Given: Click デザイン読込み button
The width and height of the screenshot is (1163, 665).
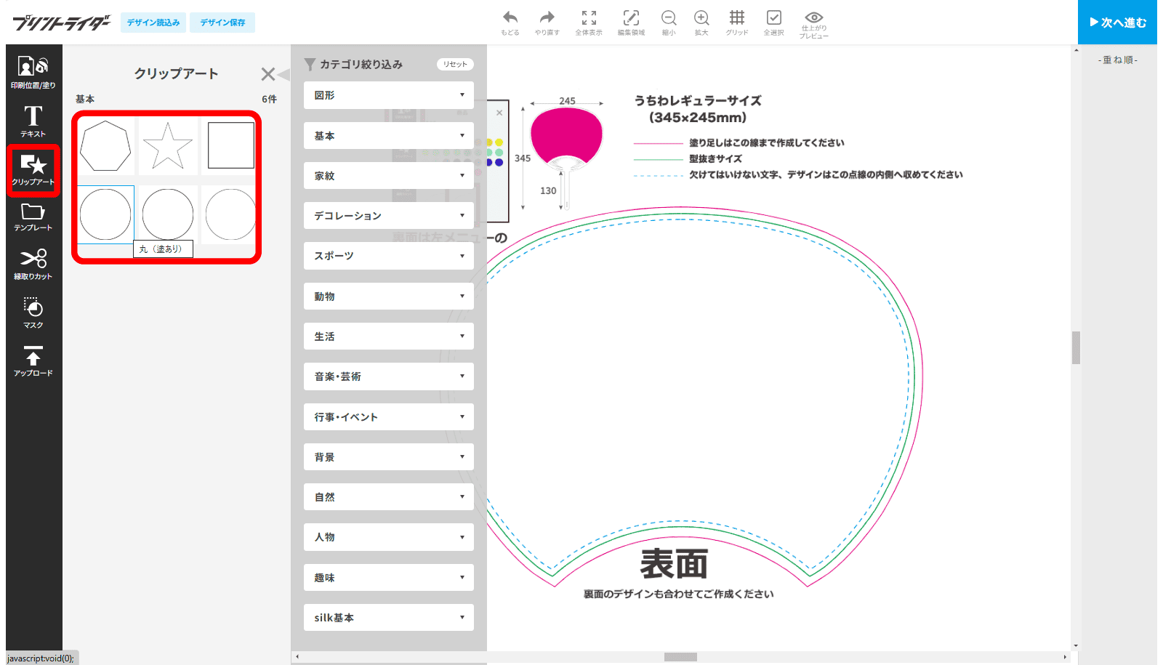Looking at the screenshot, I should point(153,23).
